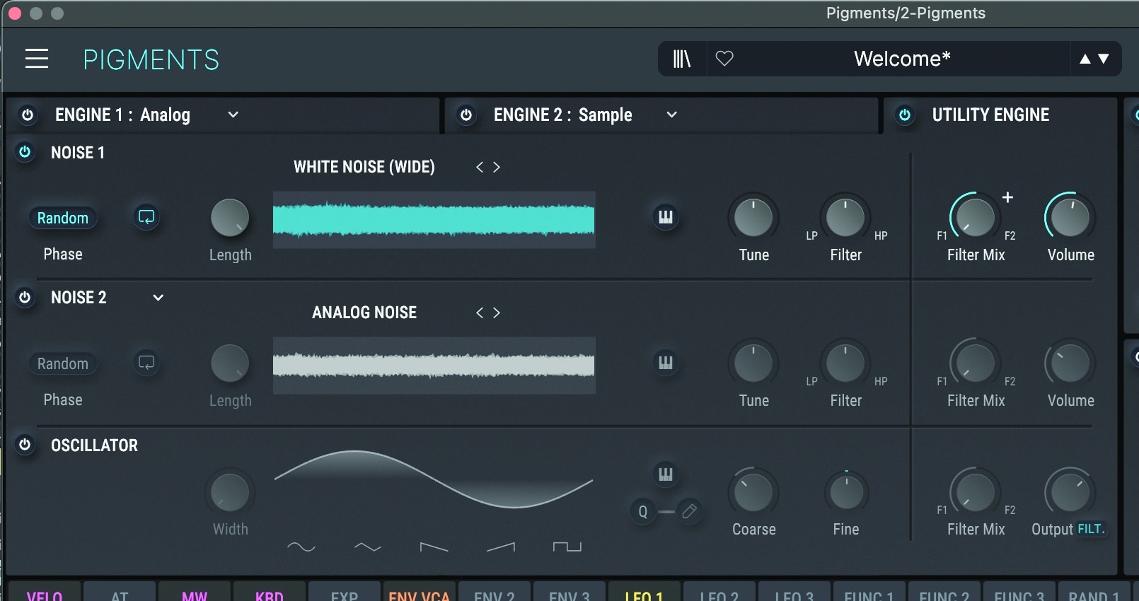Select the sine wave shape icon
1139x601 pixels.
(301, 547)
